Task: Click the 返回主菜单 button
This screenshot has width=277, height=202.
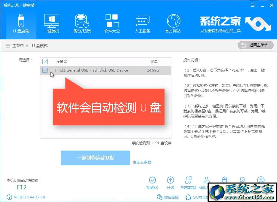Action: [x=255, y=45]
